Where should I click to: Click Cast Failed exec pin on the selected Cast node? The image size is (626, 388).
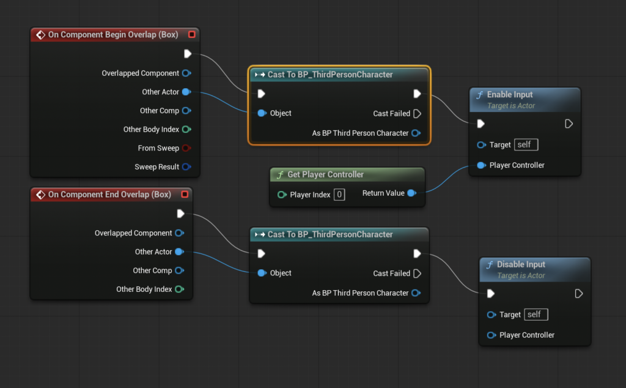point(417,114)
